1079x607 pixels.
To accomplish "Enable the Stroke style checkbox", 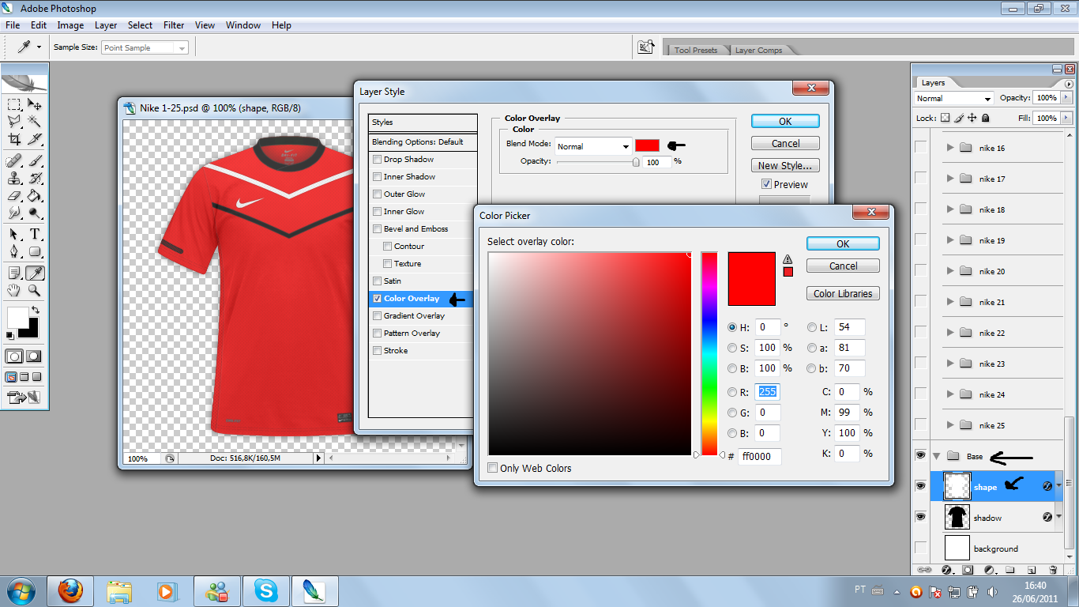I will pos(378,351).
